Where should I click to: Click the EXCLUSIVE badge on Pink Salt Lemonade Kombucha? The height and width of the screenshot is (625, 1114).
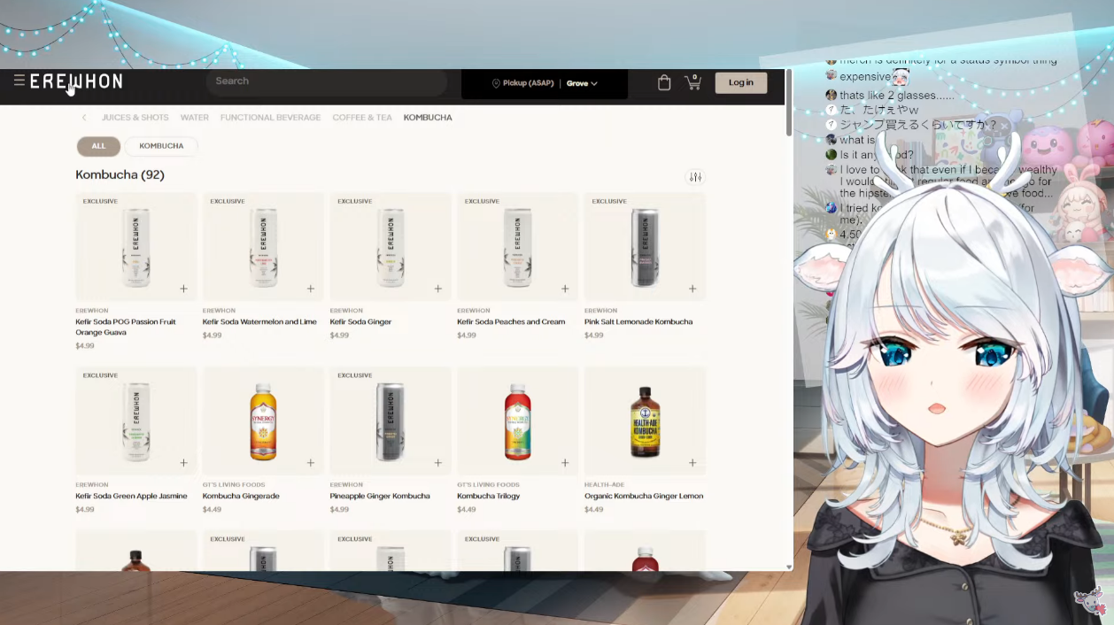tap(609, 201)
